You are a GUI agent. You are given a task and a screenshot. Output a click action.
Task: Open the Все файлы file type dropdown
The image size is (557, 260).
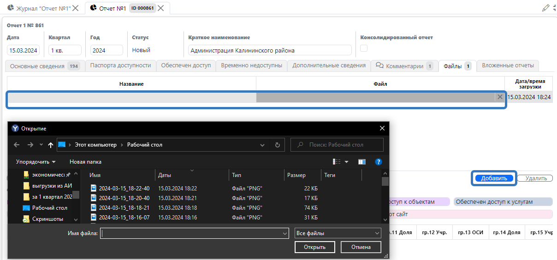338,234
